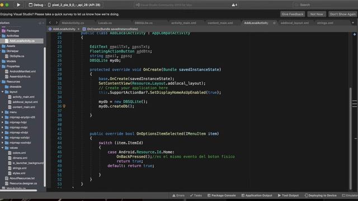Click the editor vertical scrollbar thumb
Viewport: 358px width, 201px height.
(351, 138)
